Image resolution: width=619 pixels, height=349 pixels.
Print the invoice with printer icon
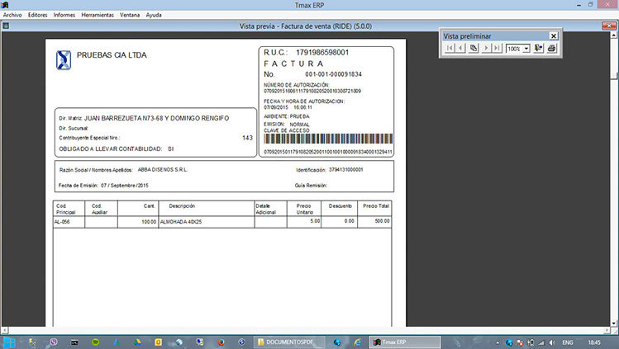coord(551,49)
